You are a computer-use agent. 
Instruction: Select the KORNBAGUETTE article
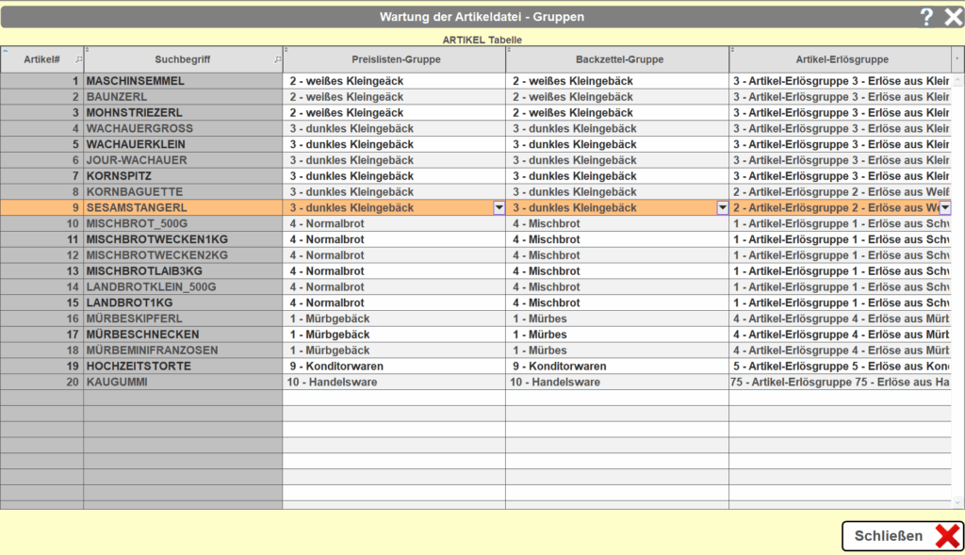coord(184,192)
